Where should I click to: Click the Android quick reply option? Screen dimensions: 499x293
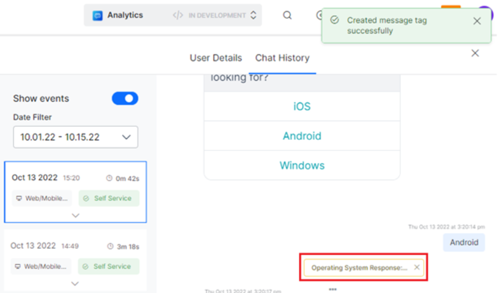(302, 136)
